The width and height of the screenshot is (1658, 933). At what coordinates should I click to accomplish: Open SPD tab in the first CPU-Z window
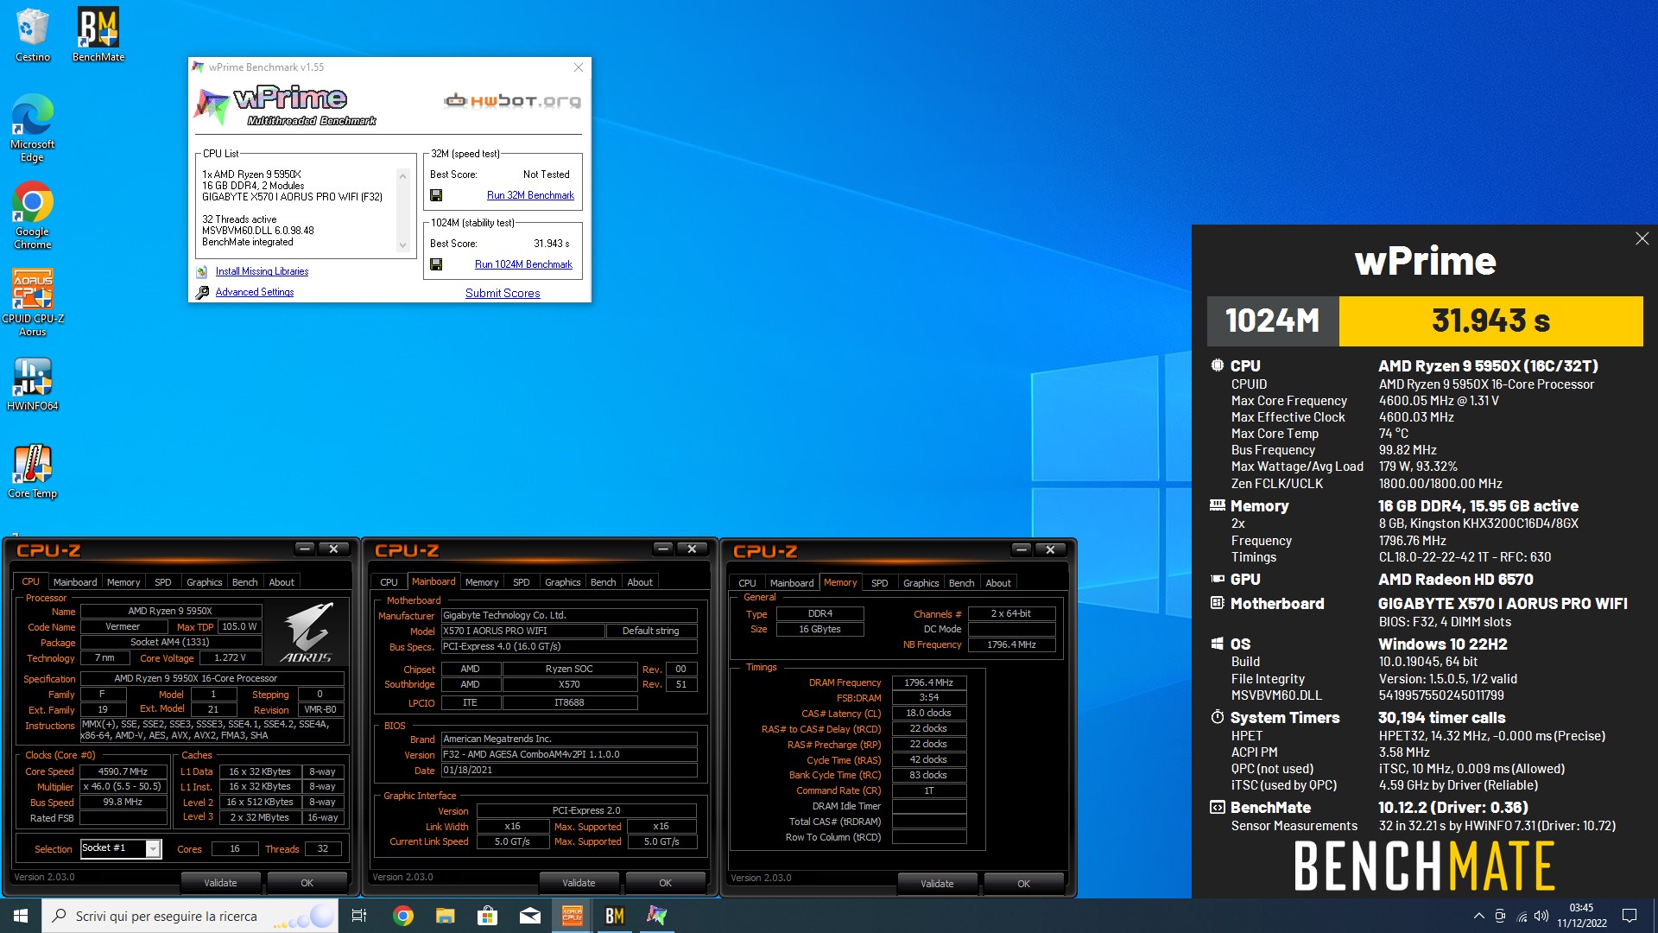[163, 582]
